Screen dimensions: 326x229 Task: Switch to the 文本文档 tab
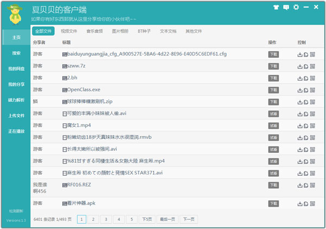[x=168, y=31]
